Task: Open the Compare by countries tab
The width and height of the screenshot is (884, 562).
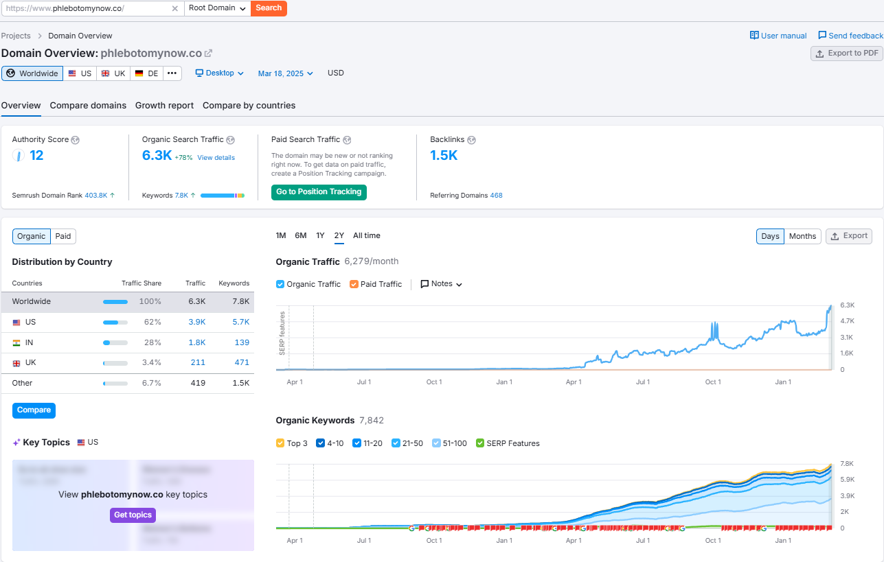Action: pos(249,106)
